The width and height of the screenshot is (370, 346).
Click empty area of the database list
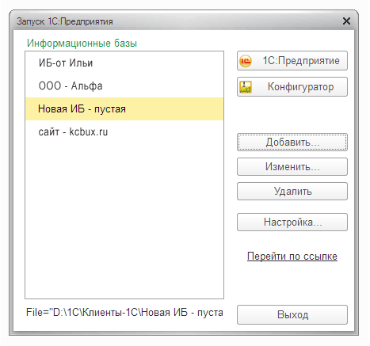(124, 222)
